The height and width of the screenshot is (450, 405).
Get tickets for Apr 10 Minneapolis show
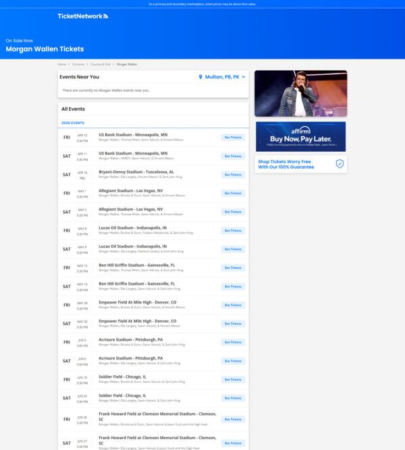click(x=233, y=137)
